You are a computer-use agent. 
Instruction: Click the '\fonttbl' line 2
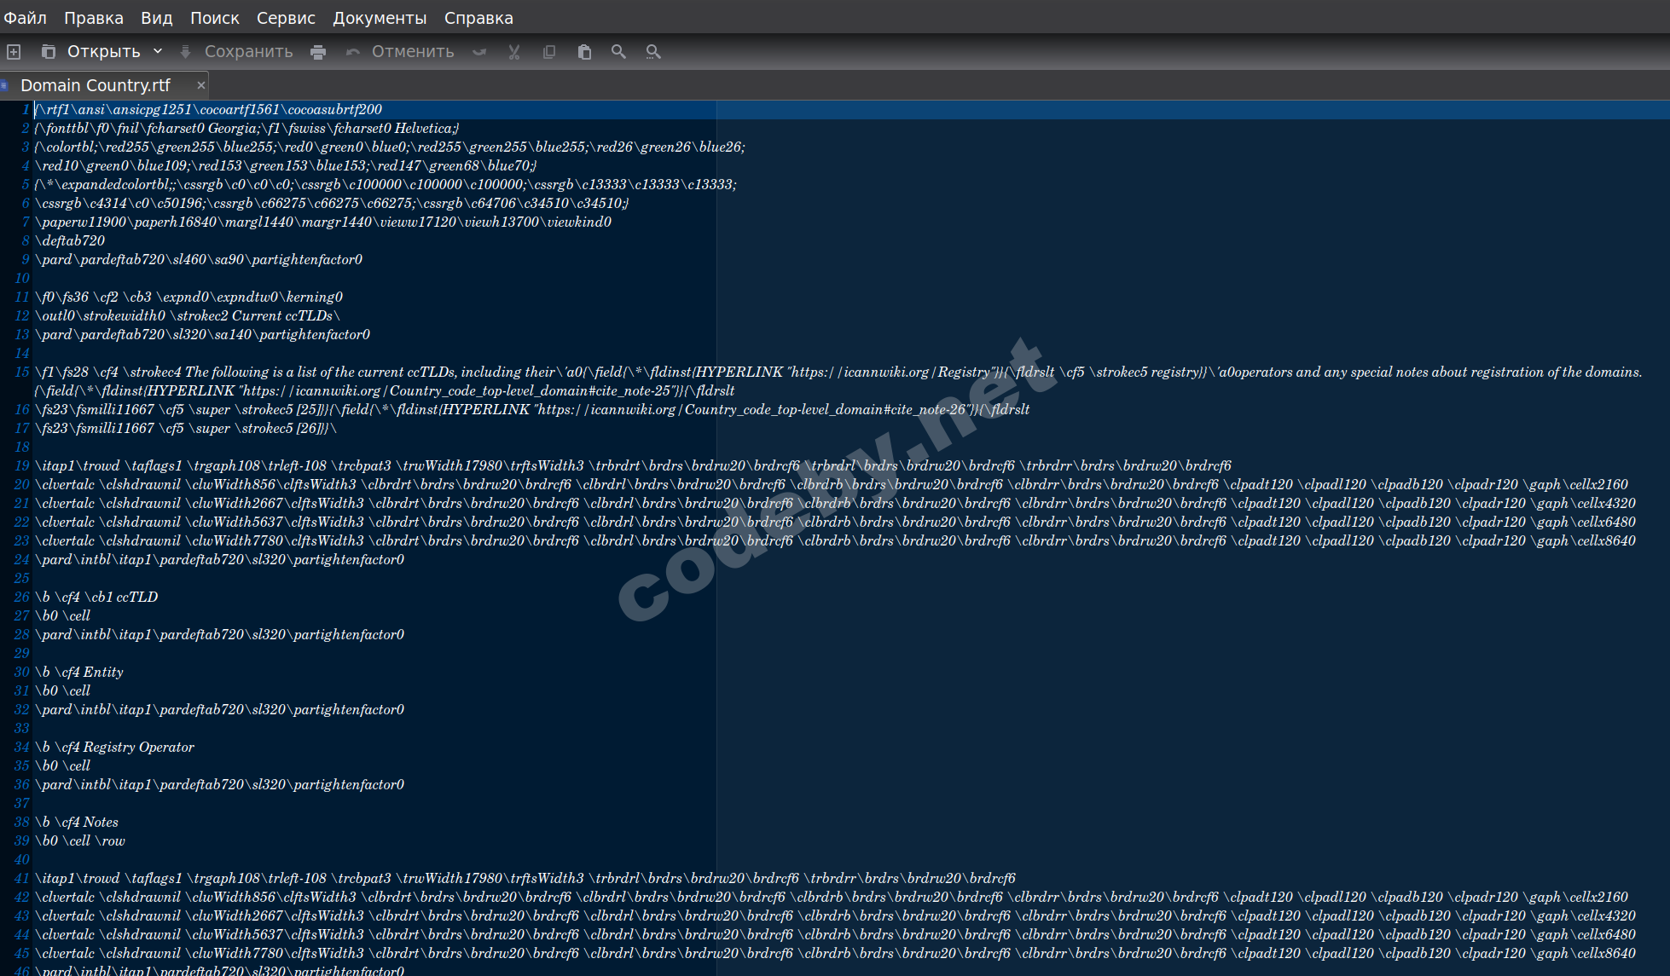click(x=246, y=128)
